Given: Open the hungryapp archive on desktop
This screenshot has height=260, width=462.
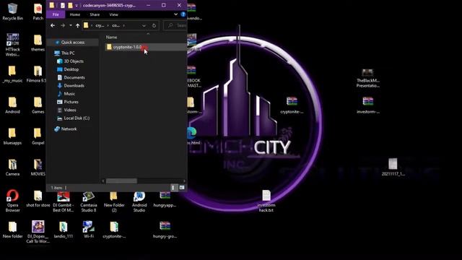Looking at the screenshot, I should (x=165, y=199).
